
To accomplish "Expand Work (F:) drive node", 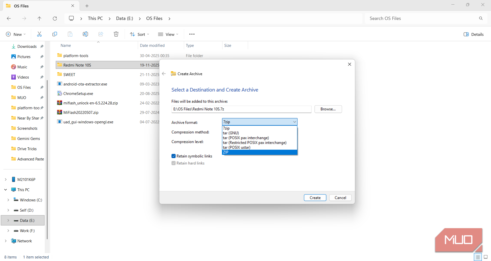I will click(x=8, y=231).
